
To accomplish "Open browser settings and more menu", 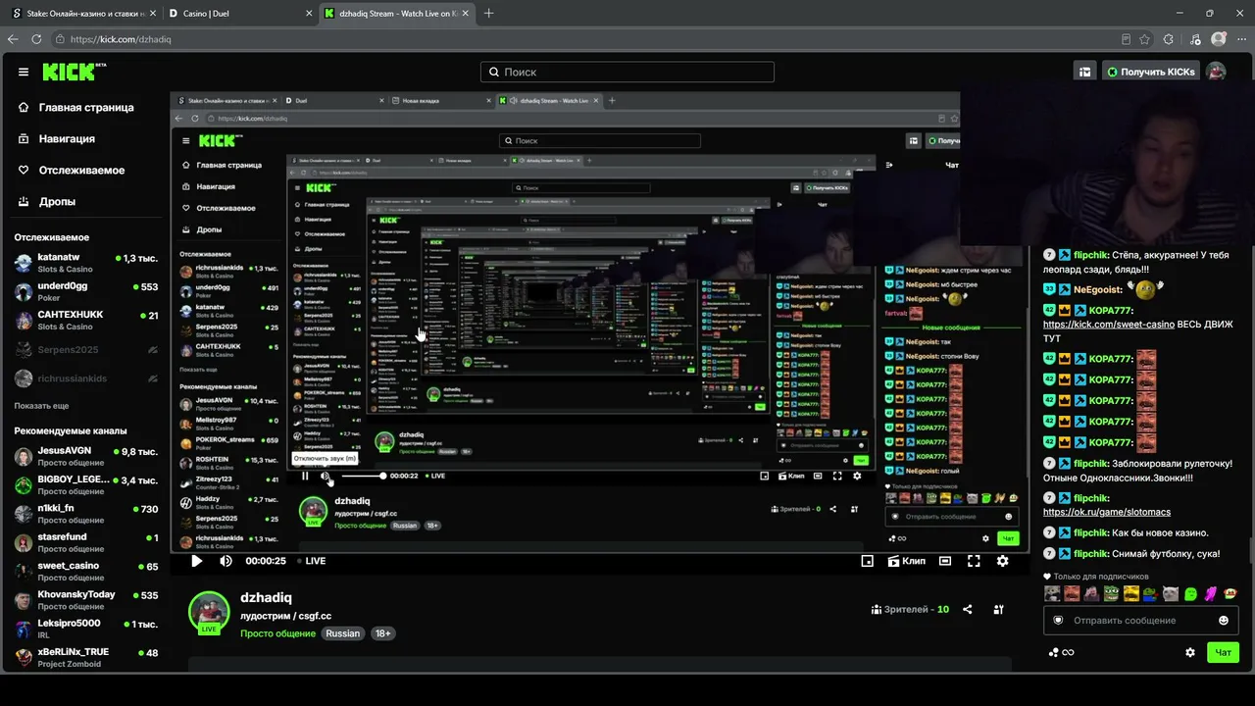I will 1242,39.
